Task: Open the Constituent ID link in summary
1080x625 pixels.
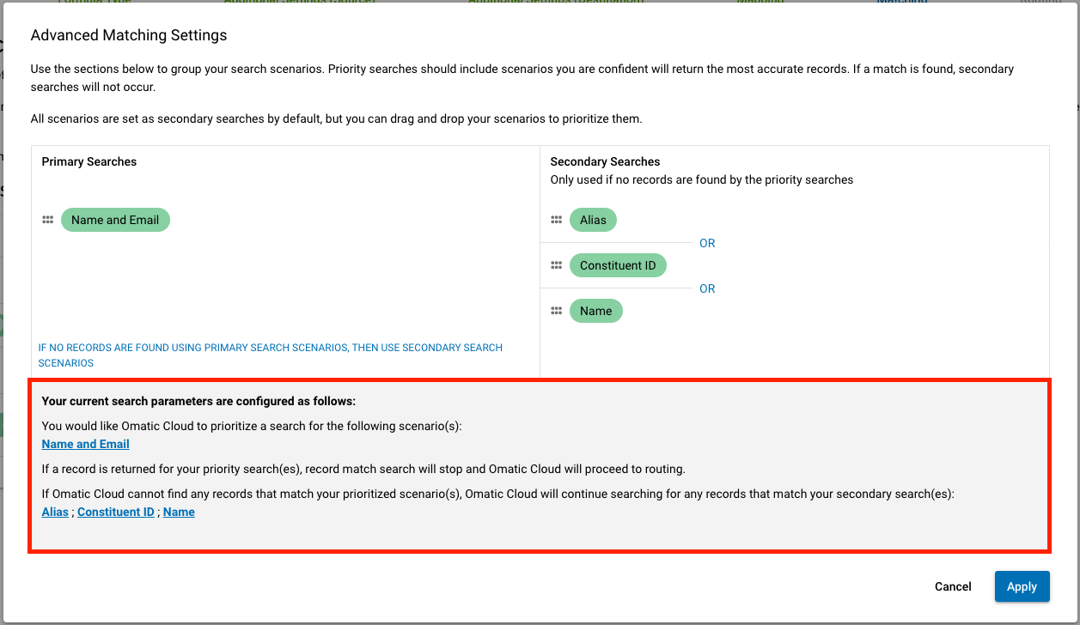Action: pos(116,512)
